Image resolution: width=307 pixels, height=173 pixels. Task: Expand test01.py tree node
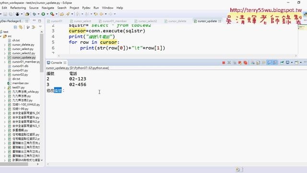(5, 87)
